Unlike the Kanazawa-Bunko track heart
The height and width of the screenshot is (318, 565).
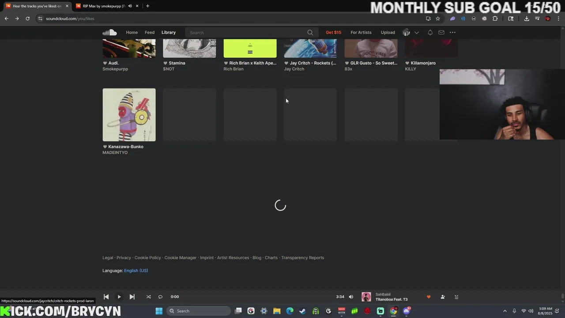click(105, 147)
